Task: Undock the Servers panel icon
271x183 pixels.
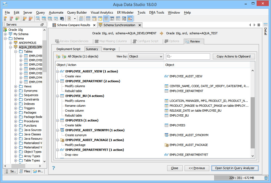Action: (x=42, y=25)
